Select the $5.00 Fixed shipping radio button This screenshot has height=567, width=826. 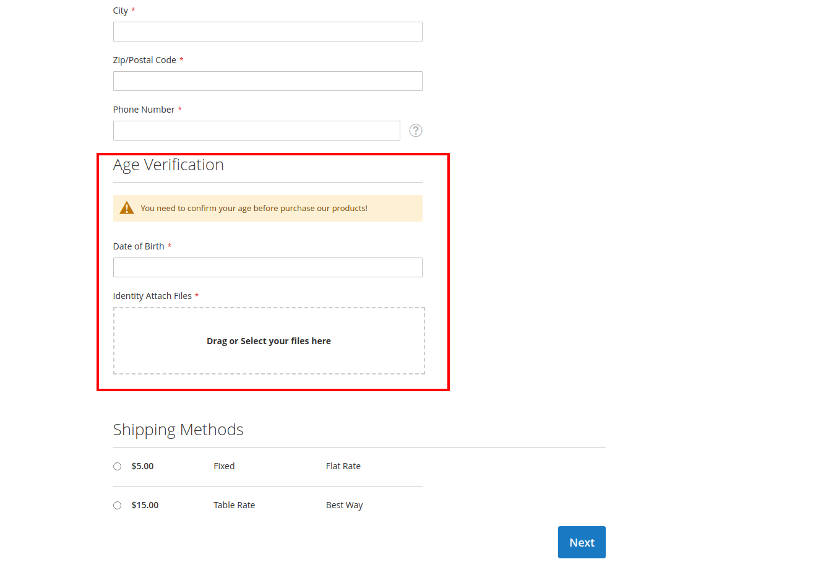pos(117,466)
